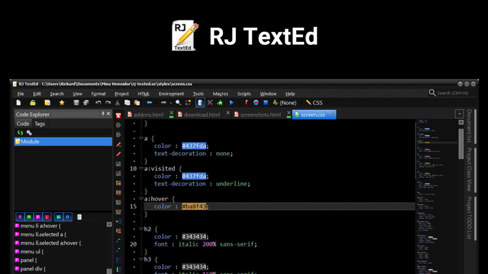Click the Save floppy disk icon
488x274 pixels.
click(x=76, y=103)
